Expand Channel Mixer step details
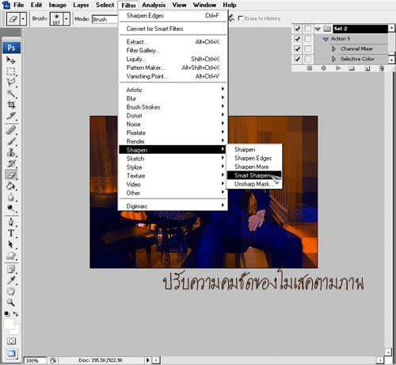396x365 pixels. click(334, 49)
